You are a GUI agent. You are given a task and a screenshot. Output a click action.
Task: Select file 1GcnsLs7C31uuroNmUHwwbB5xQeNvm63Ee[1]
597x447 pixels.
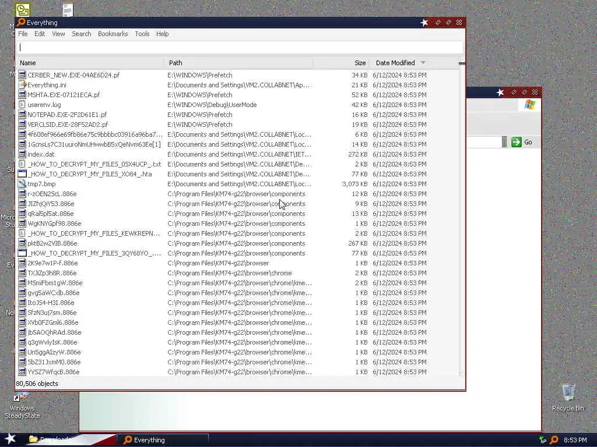94,144
